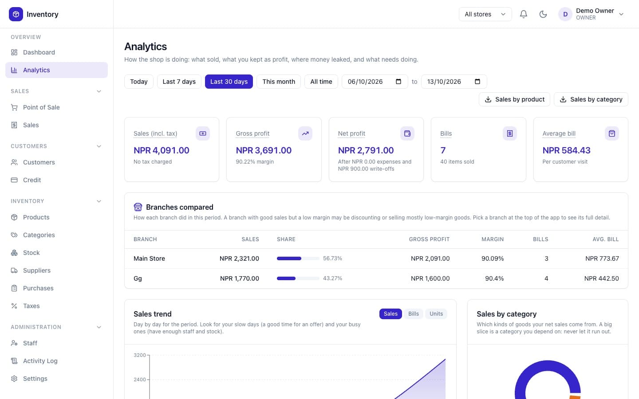Click the D user avatar
This screenshot has height=399, width=639.
click(x=565, y=14)
